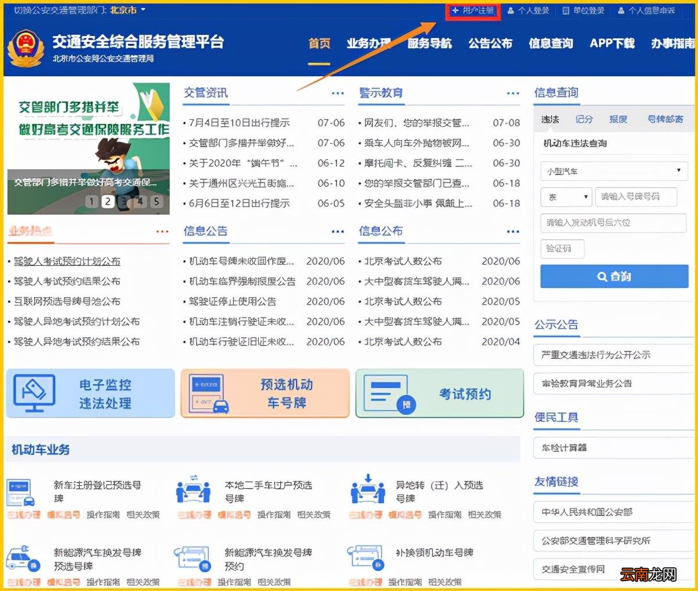698x591 pixels.
Task: Open more 信息公告 items via dots icon
Action: (338, 232)
